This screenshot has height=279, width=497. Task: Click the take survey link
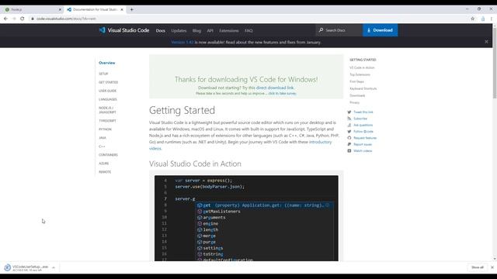pyautogui.click(x=282, y=94)
